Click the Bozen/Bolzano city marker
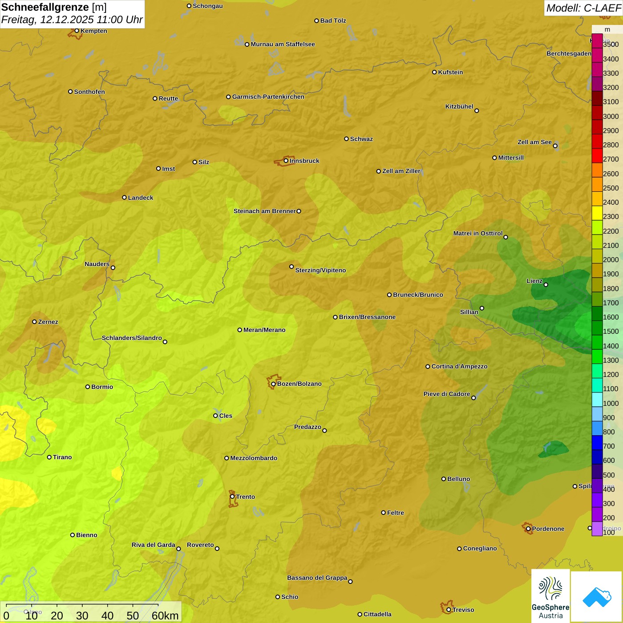 coord(273,384)
